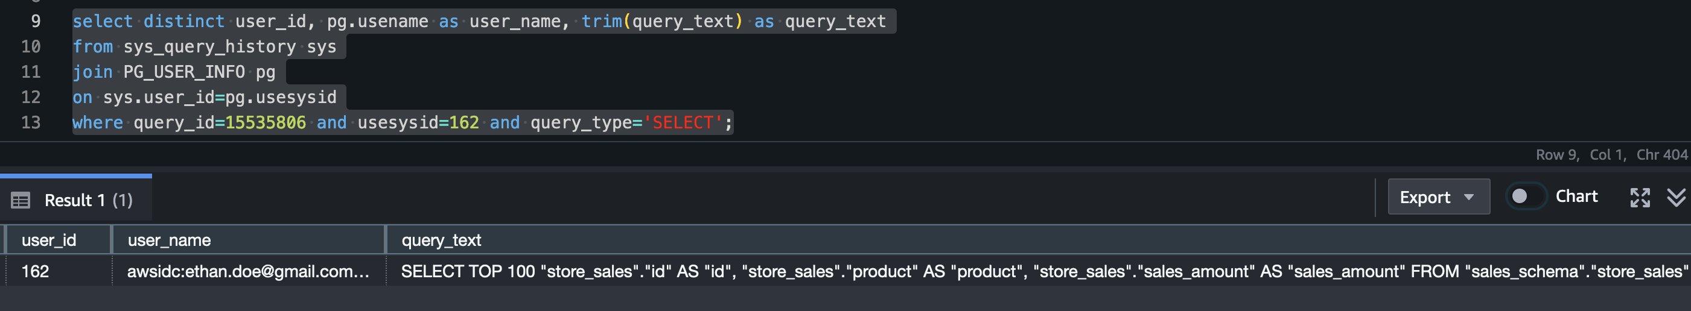Click the Result 1 table grid icon
This screenshot has width=1691, height=311.
[21, 200]
